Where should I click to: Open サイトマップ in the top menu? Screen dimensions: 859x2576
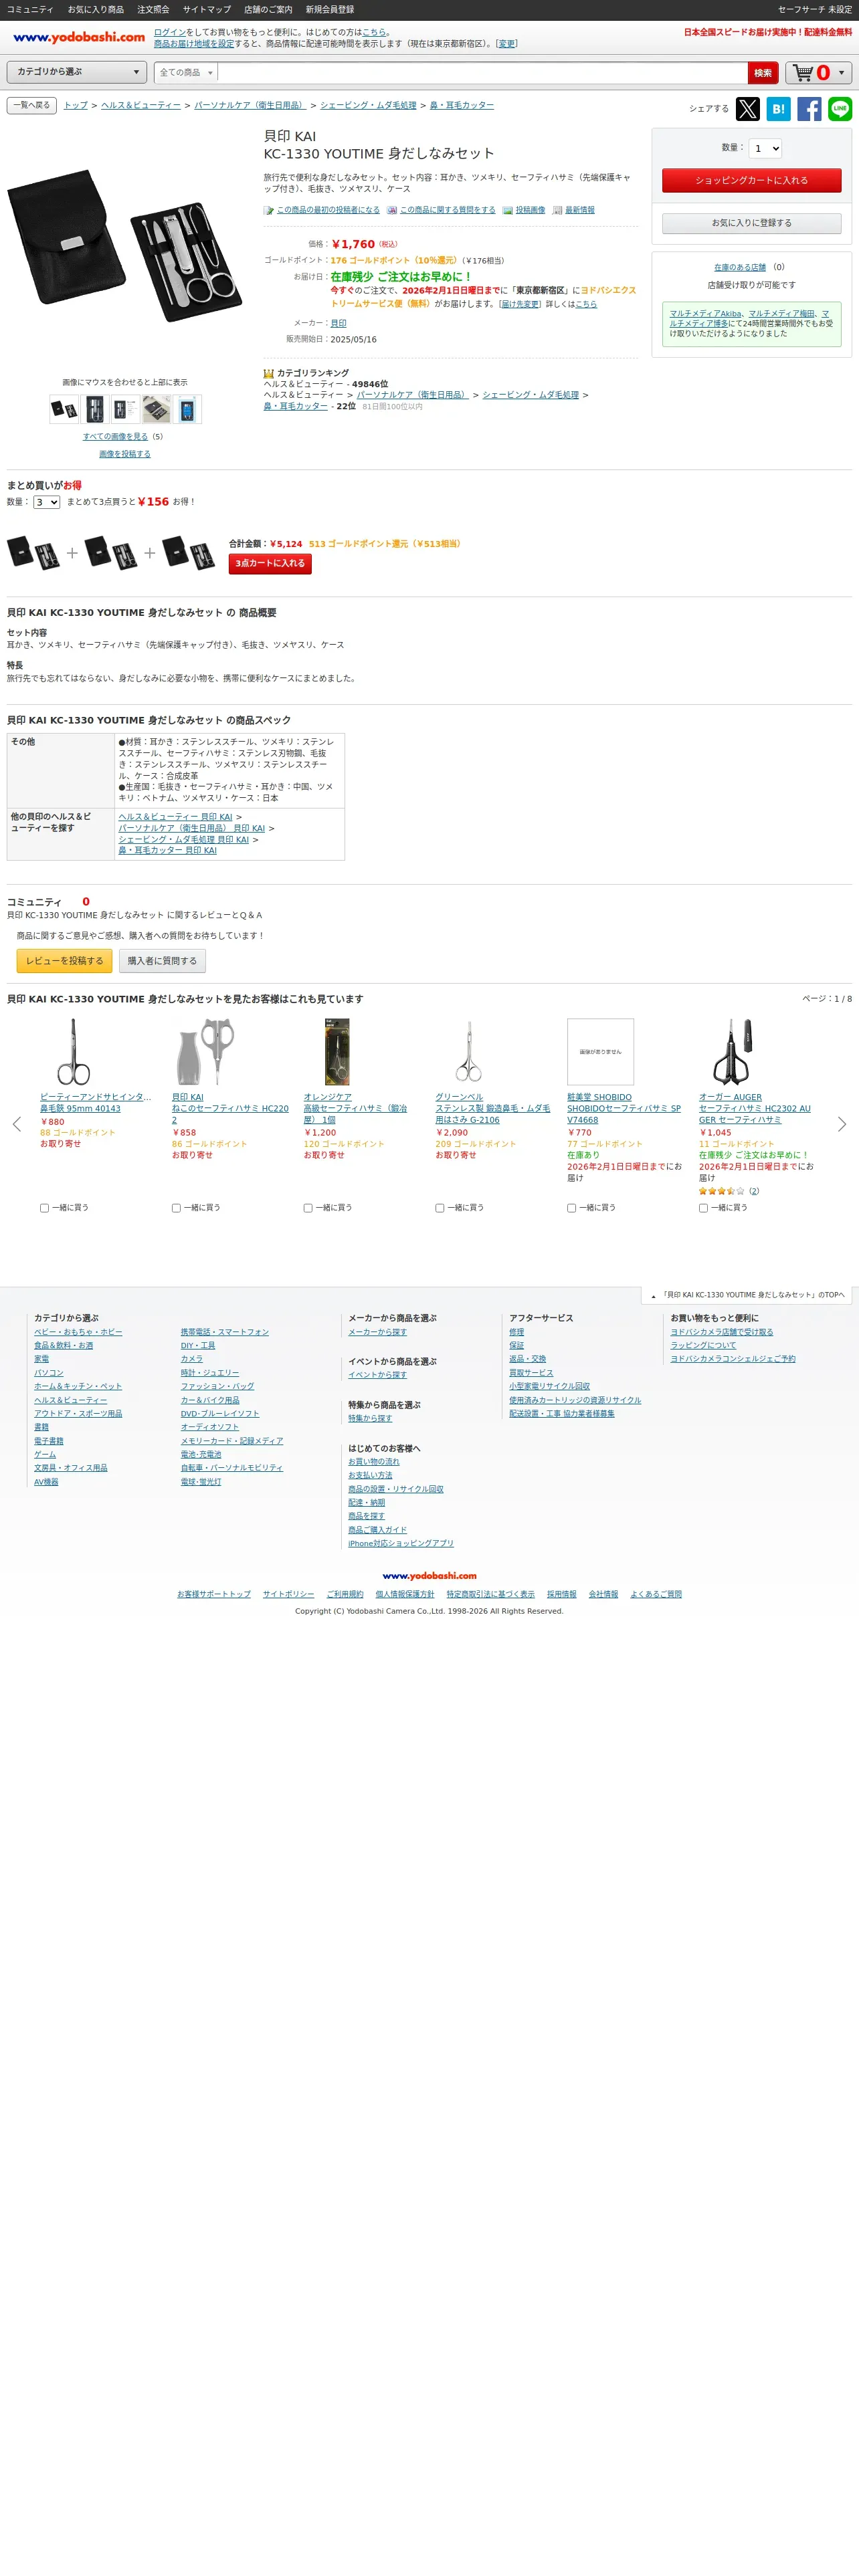point(207,9)
